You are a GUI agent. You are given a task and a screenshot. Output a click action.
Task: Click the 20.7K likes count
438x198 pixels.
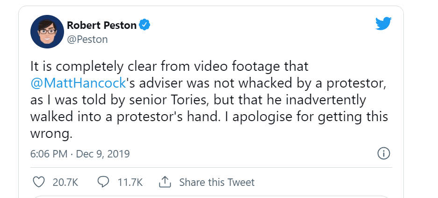tap(65, 182)
